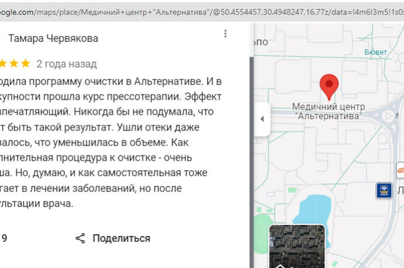The width and height of the screenshot is (404, 268).
Task: Click the share icon next to Поделиться
Action: click(81, 238)
